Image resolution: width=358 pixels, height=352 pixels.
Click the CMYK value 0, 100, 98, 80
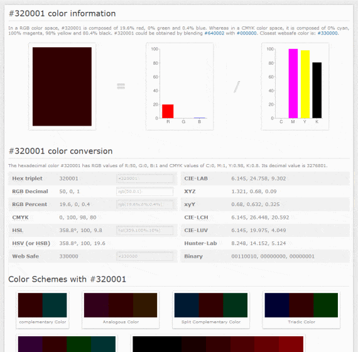pos(78,217)
